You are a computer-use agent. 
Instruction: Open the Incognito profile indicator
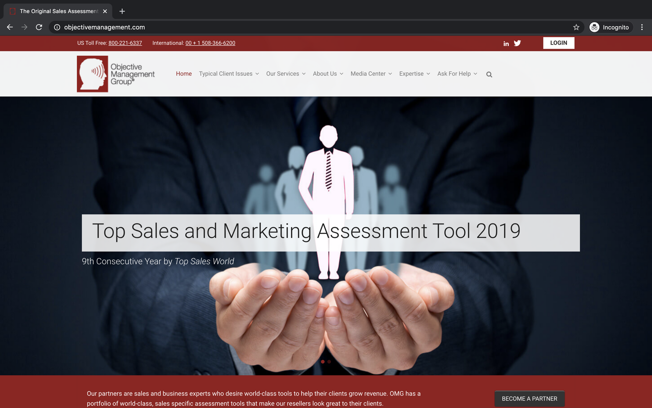[611, 27]
